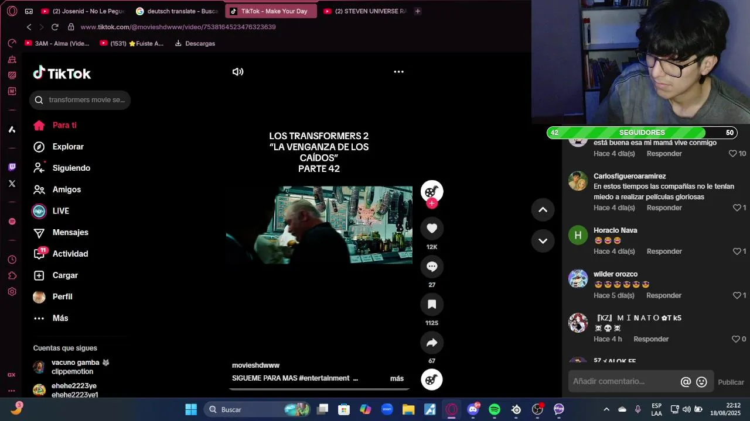
Task: Open the video comments bubble icon
Action: coord(432,266)
